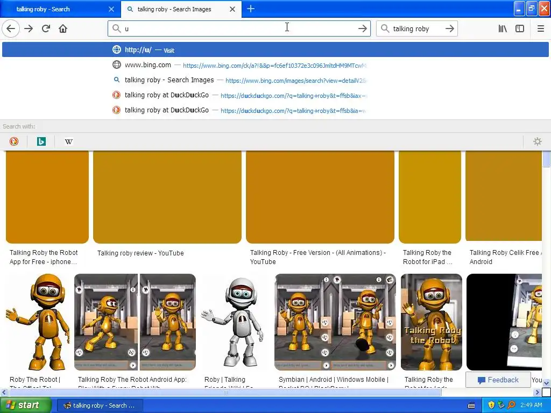The height and width of the screenshot is (413, 551).
Task: Click the network connection tray icon
Action: coord(501,405)
